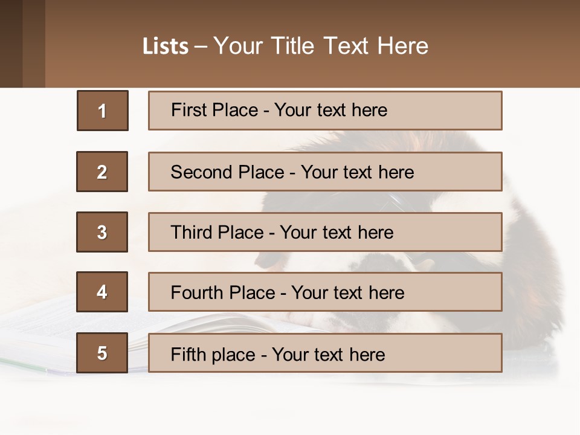Select the "Your Title Text Here" title text
The image size is (580, 435).
pos(321,46)
